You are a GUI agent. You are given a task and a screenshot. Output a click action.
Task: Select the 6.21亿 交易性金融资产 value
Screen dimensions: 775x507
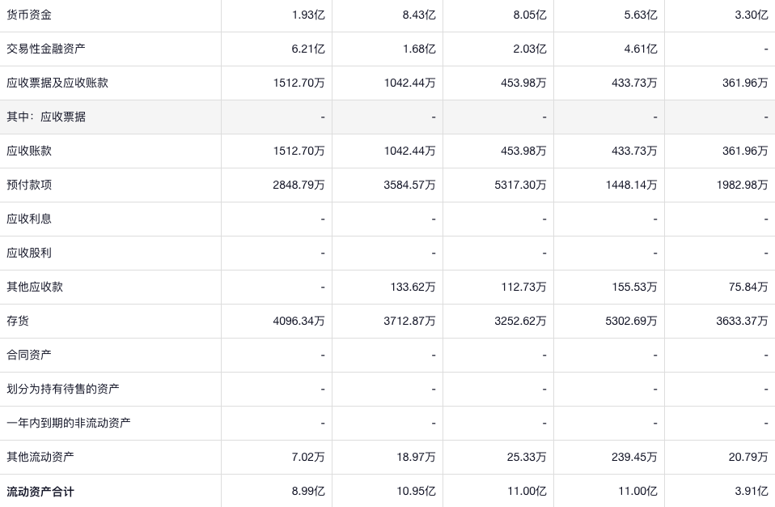308,49
